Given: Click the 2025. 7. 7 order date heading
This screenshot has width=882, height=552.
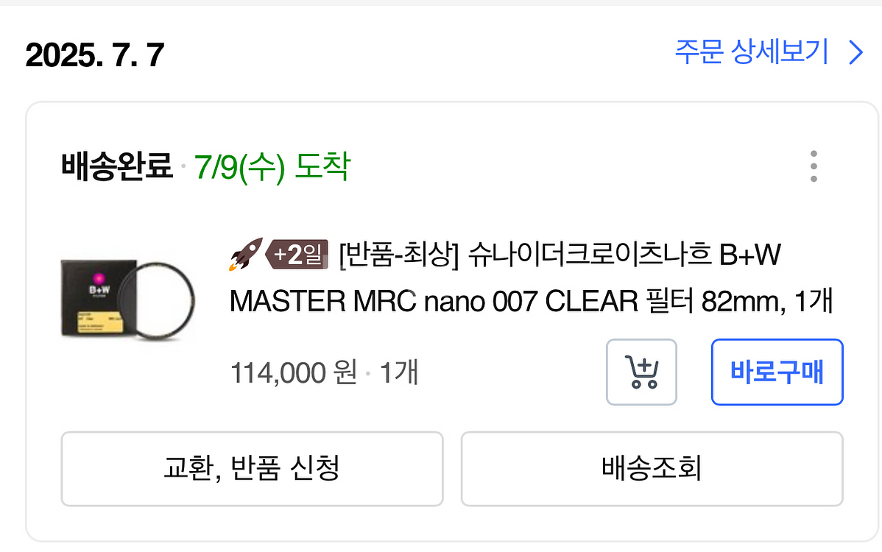Looking at the screenshot, I should click(95, 55).
